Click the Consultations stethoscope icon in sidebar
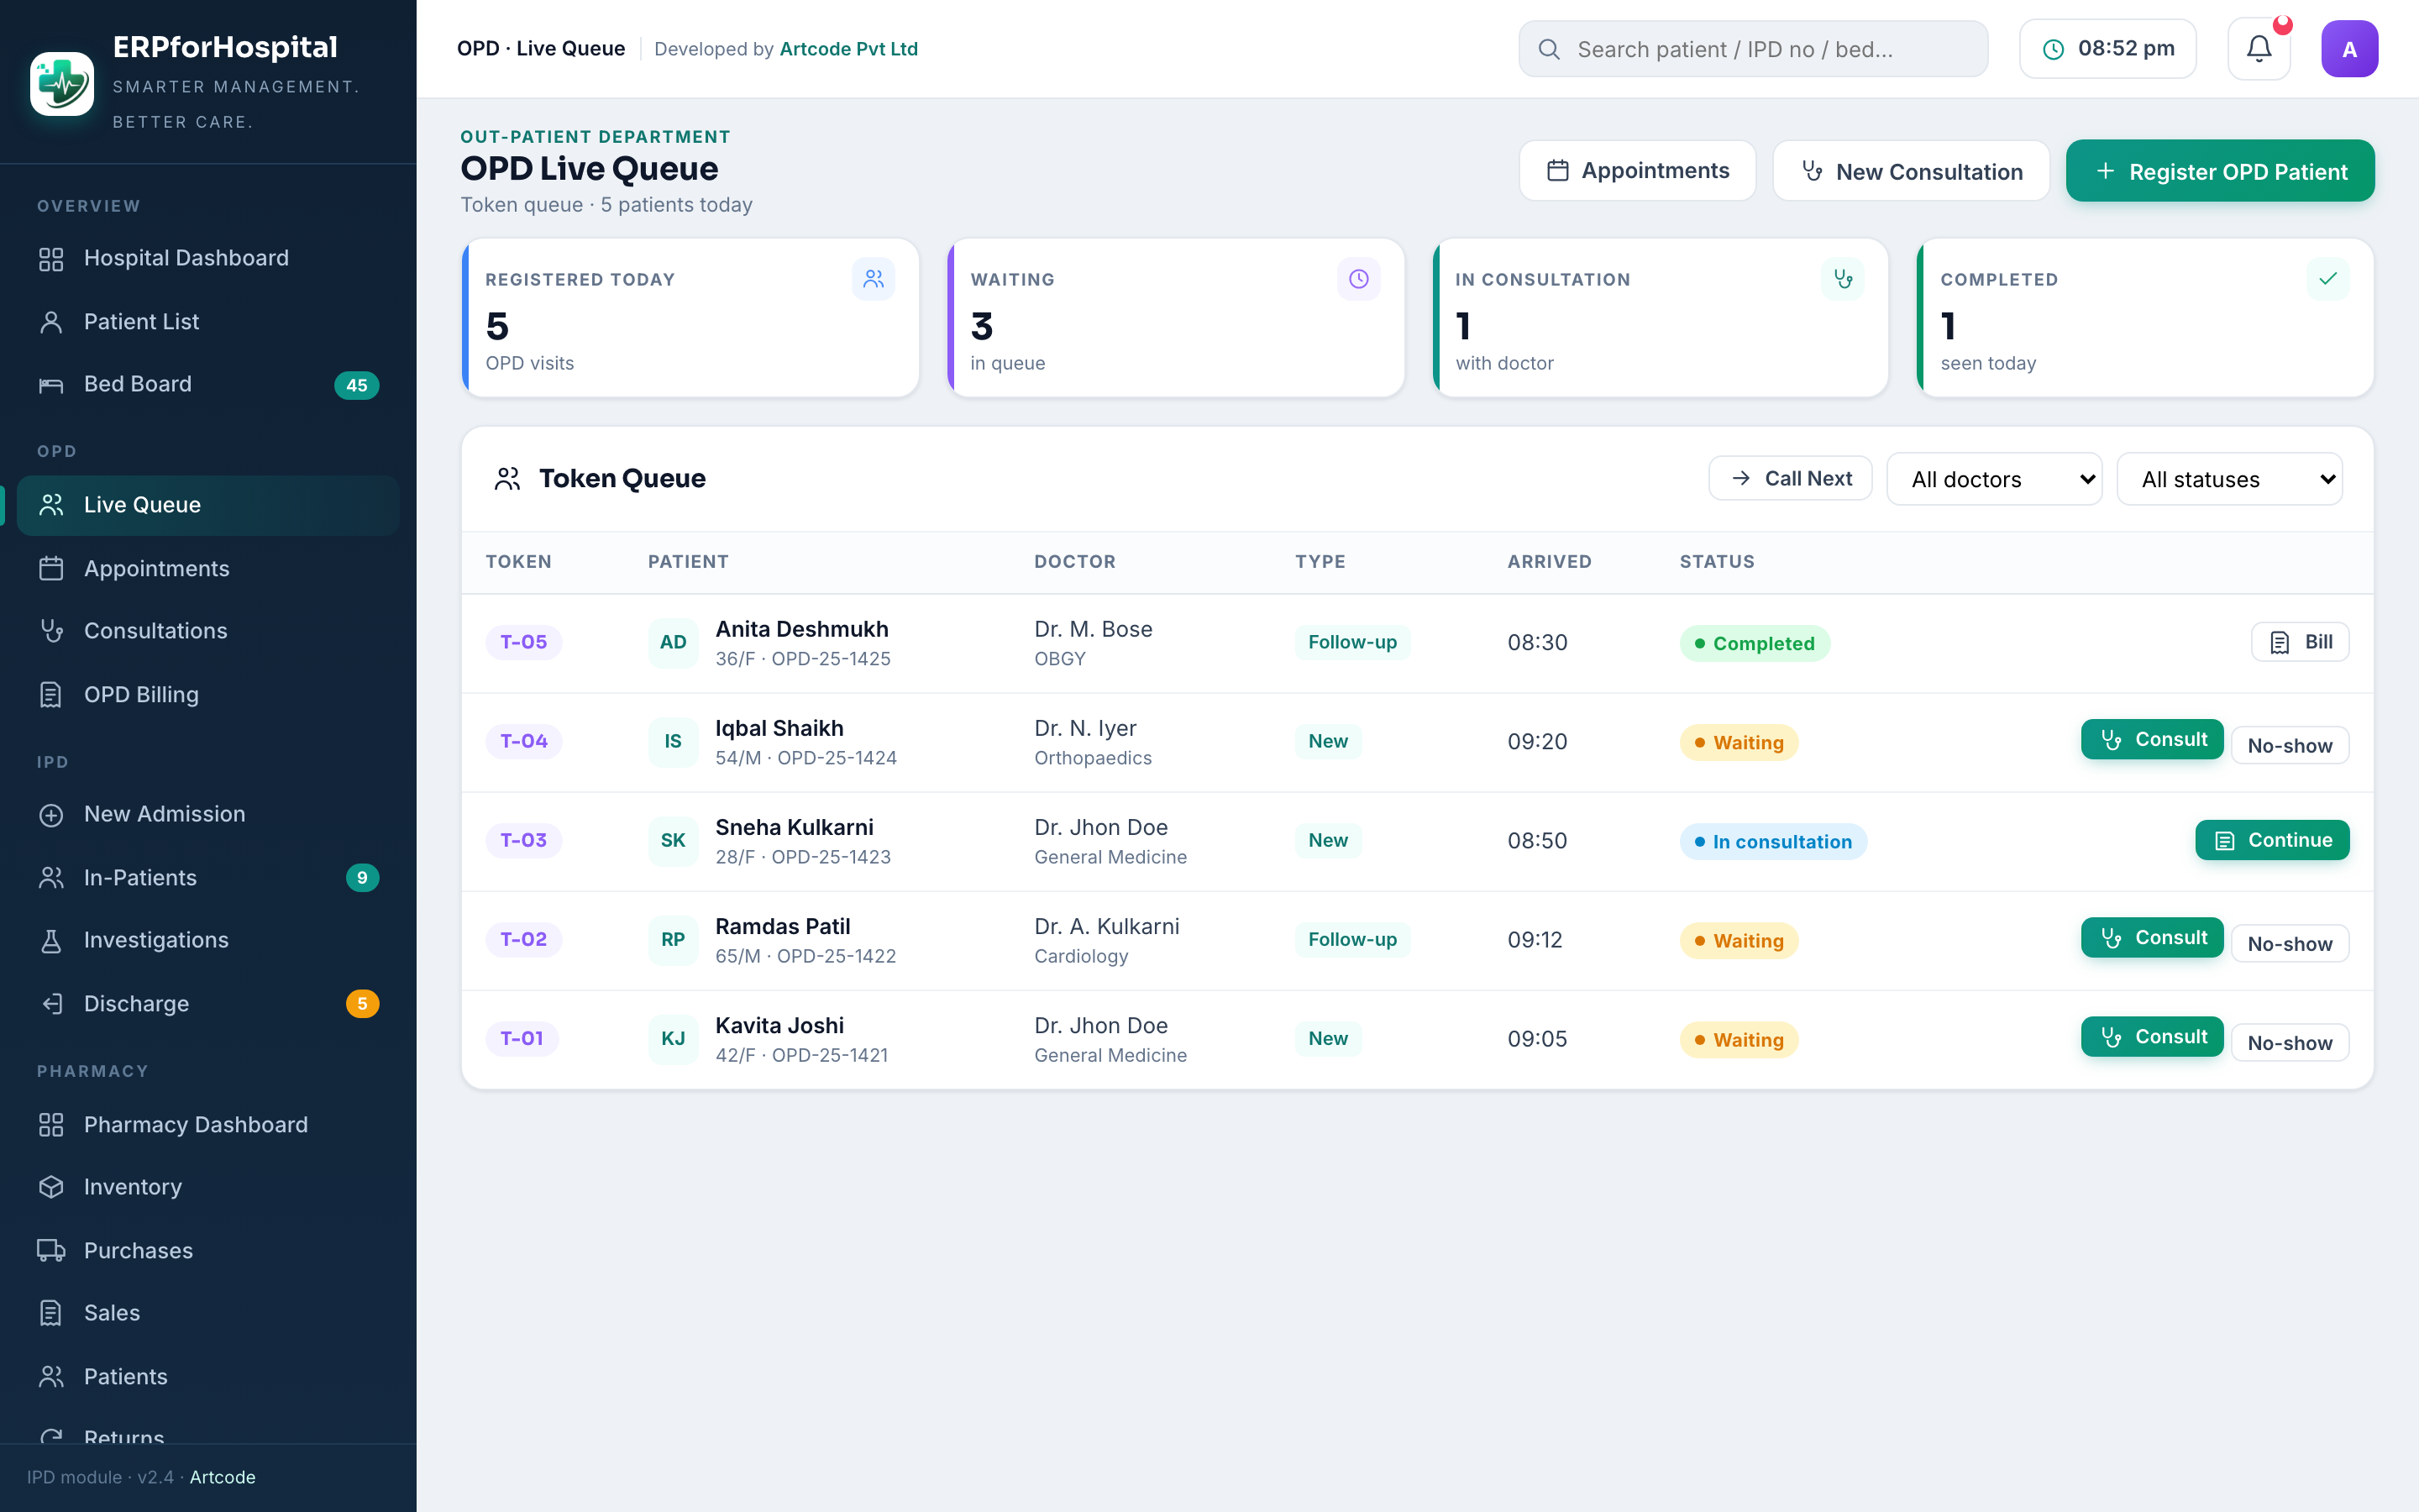Viewport: 2419px width, 1512px height. (51, 631)
